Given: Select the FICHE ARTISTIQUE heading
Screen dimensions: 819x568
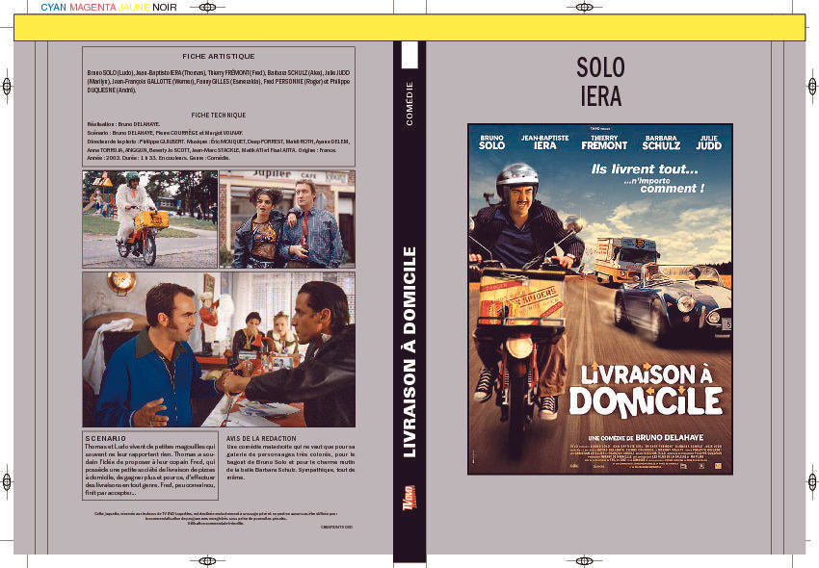Looking at the screenshot, I should click(x=219, y=57).
